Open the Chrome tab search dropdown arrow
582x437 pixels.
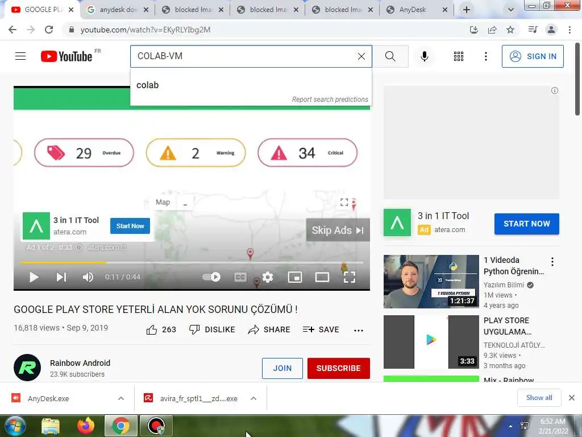pos(511,10)
